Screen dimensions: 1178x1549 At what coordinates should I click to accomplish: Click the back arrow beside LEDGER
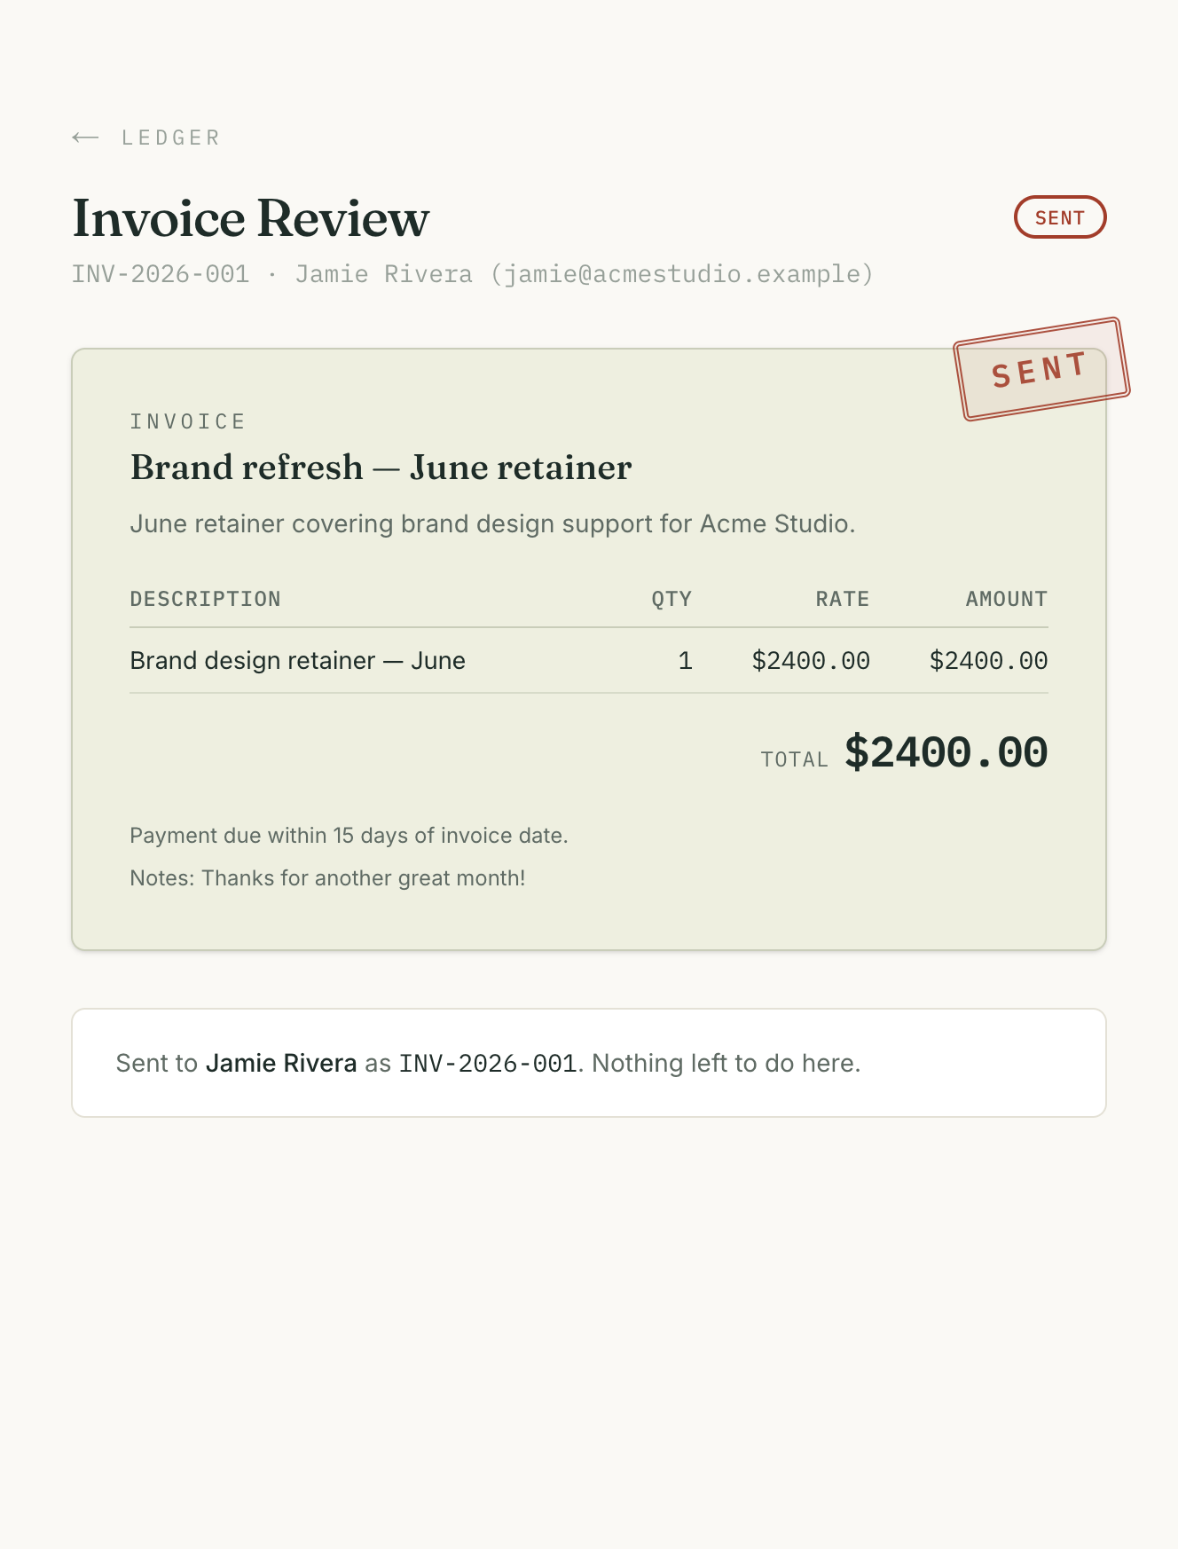tap(85, 138)
